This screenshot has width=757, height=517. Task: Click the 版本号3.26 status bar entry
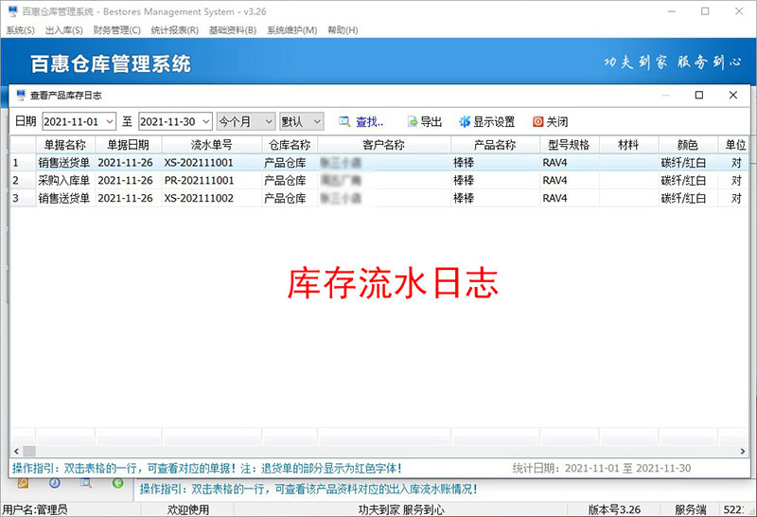click(x=614, y=509)
